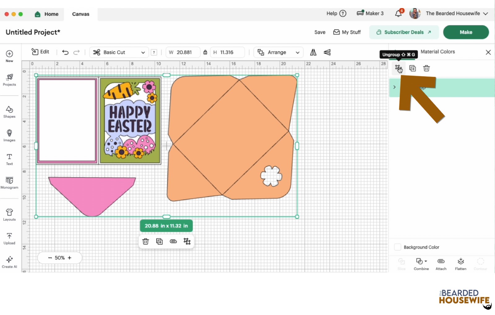495x315 pixels.
Task: Open the Layouts panel
Action: tap(9, 215)
